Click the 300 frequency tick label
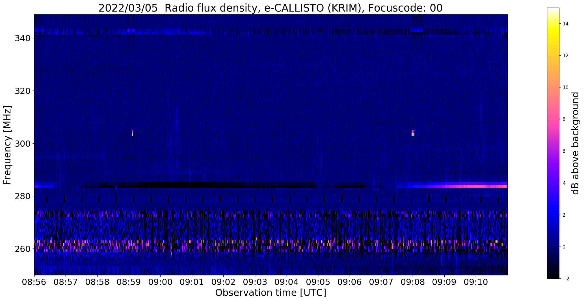The height and width of the screenshot is (301, 584). pos(23,144)
